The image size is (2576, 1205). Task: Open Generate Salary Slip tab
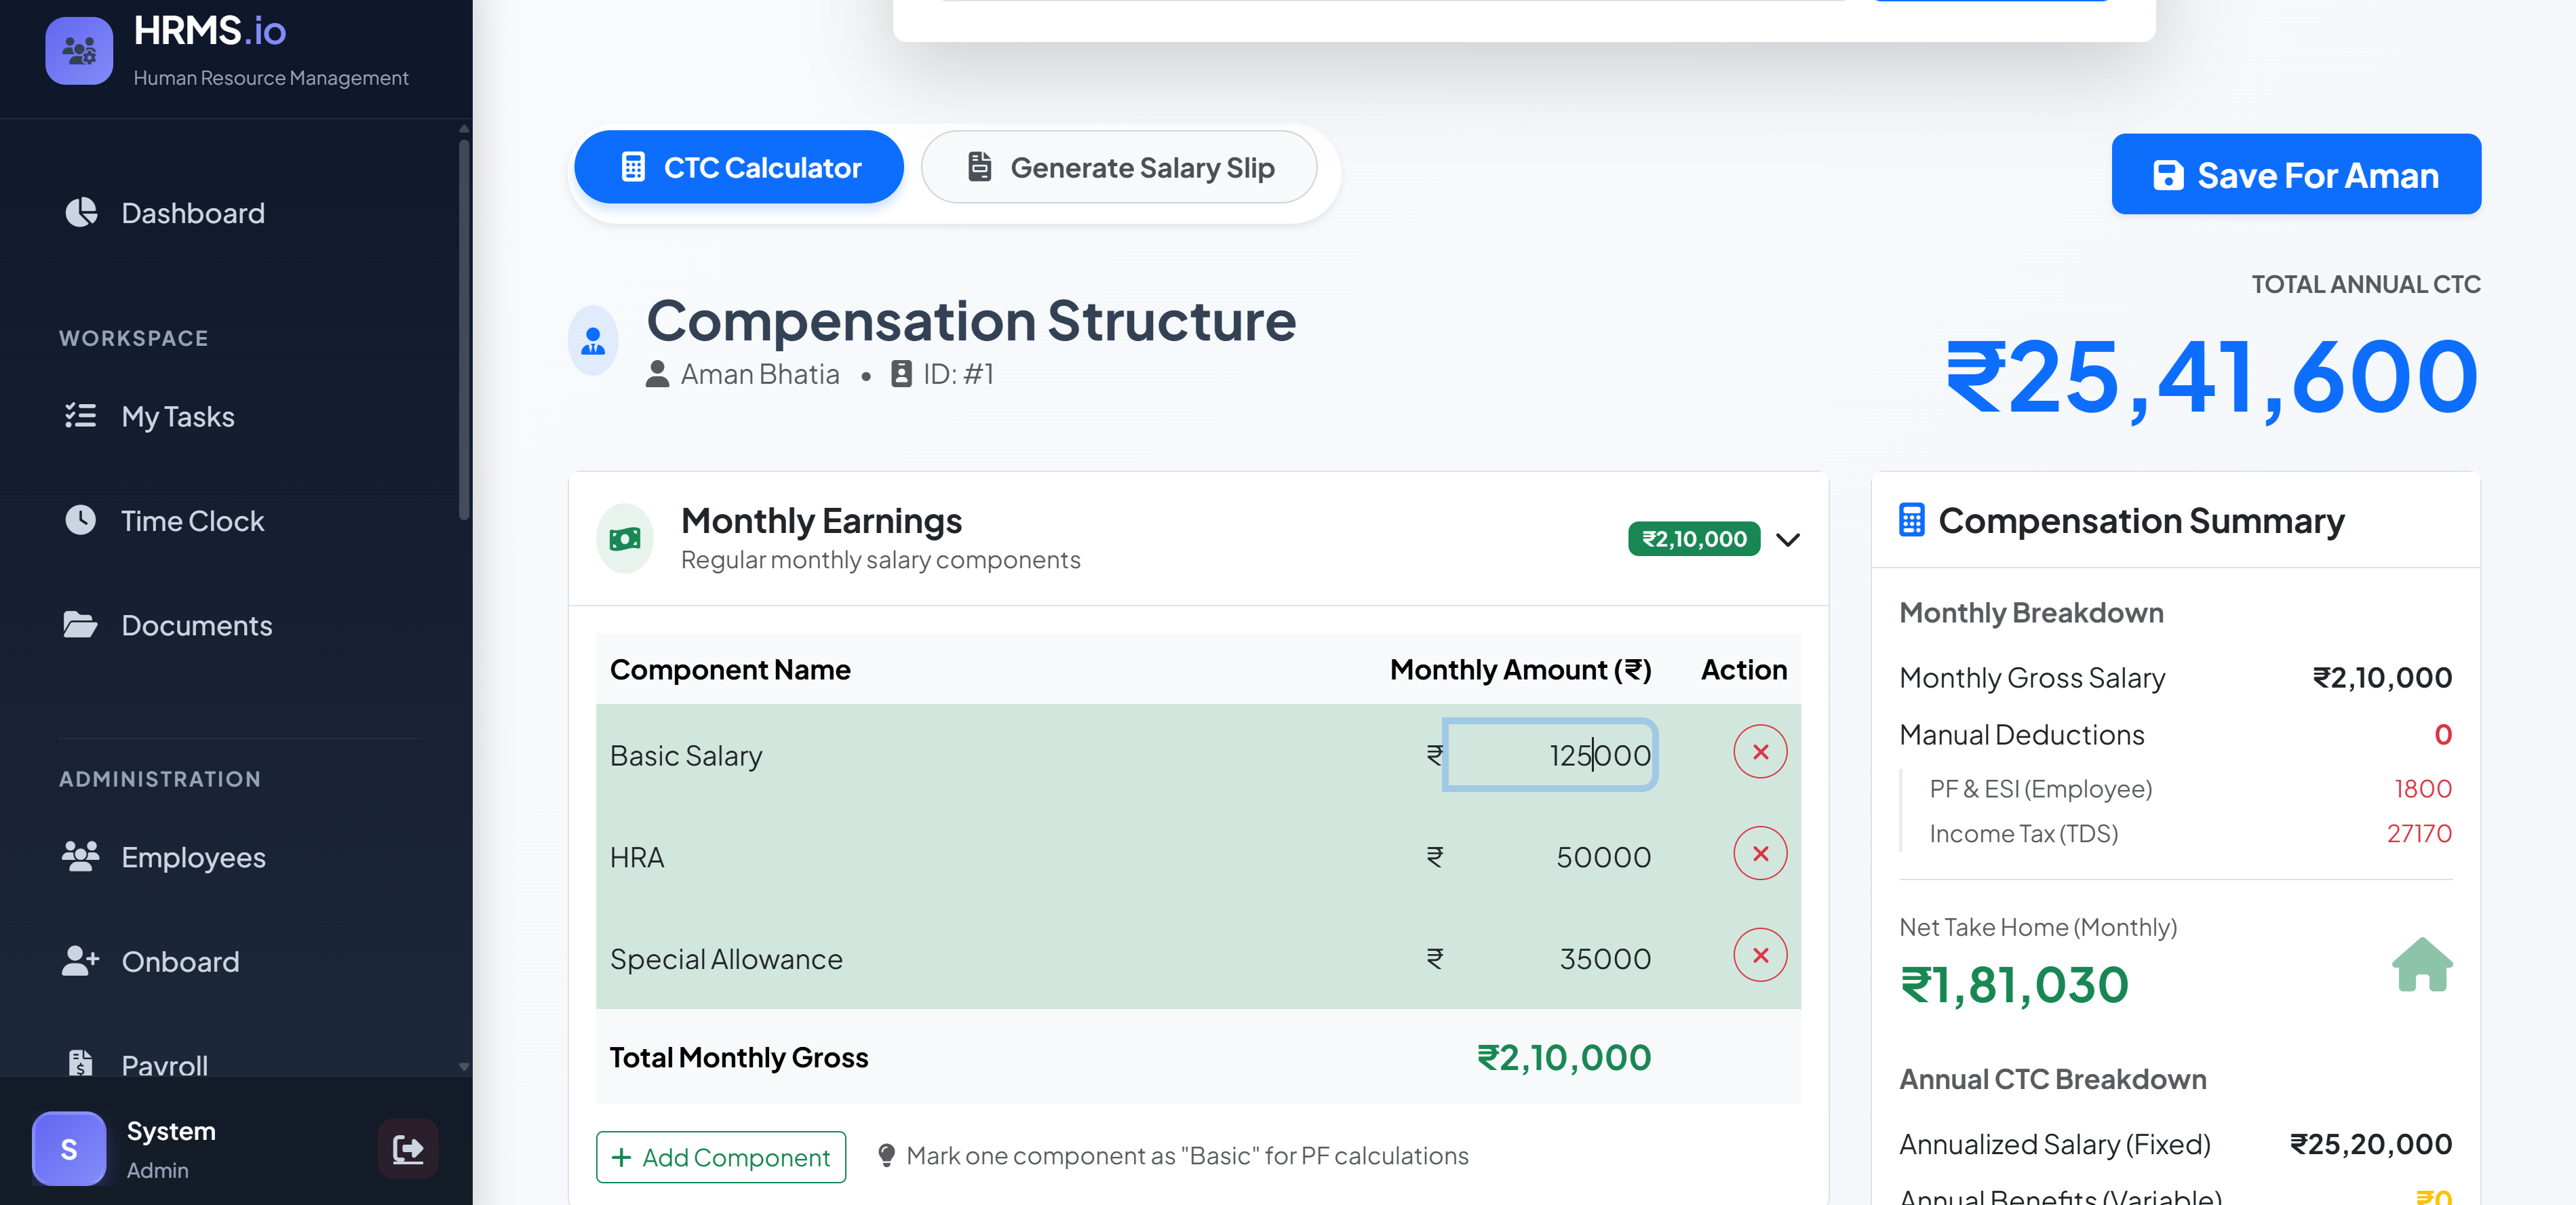tap(1119, 168)
